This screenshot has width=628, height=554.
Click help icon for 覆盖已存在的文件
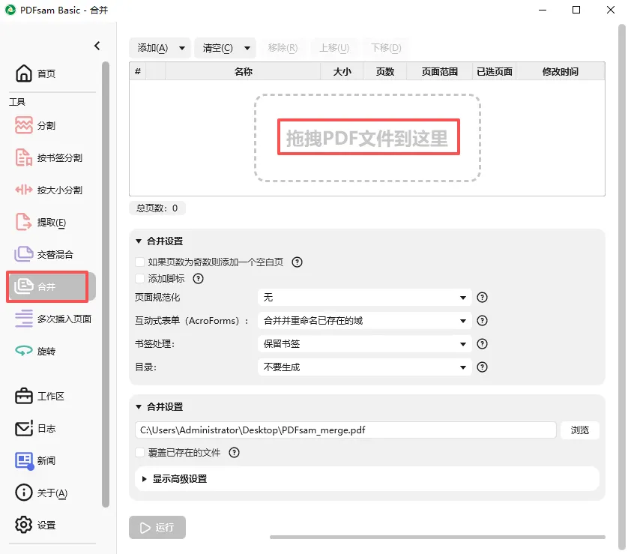pos(234,453)
